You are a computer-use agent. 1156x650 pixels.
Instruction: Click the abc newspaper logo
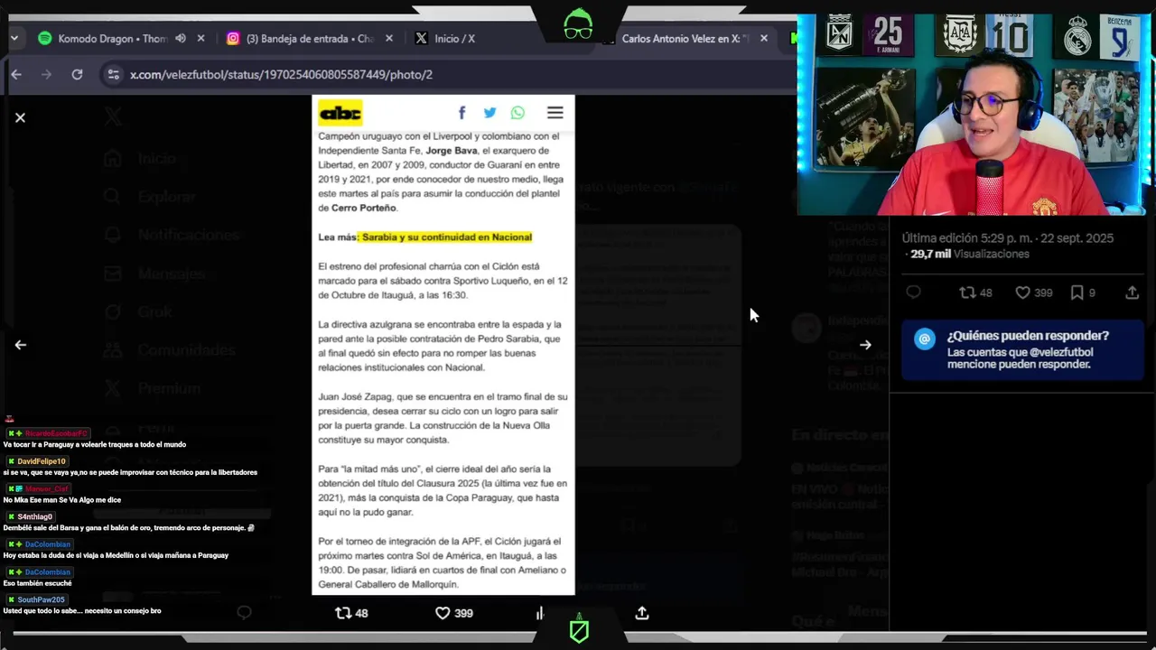[x=340, y=113]
